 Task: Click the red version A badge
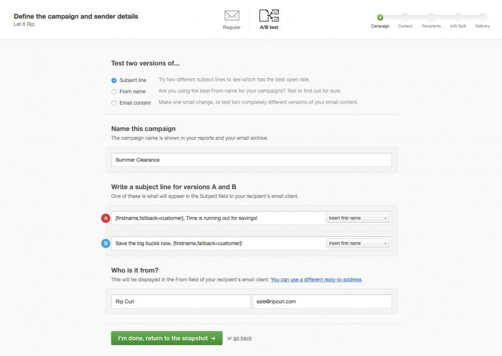point(106,218)
